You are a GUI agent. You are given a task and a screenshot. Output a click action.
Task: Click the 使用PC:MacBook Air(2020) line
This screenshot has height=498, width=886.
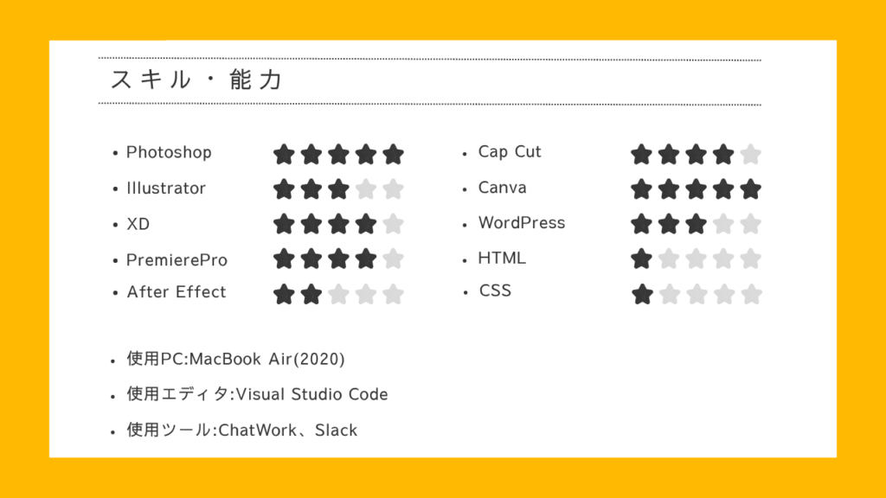pos(236,359)
